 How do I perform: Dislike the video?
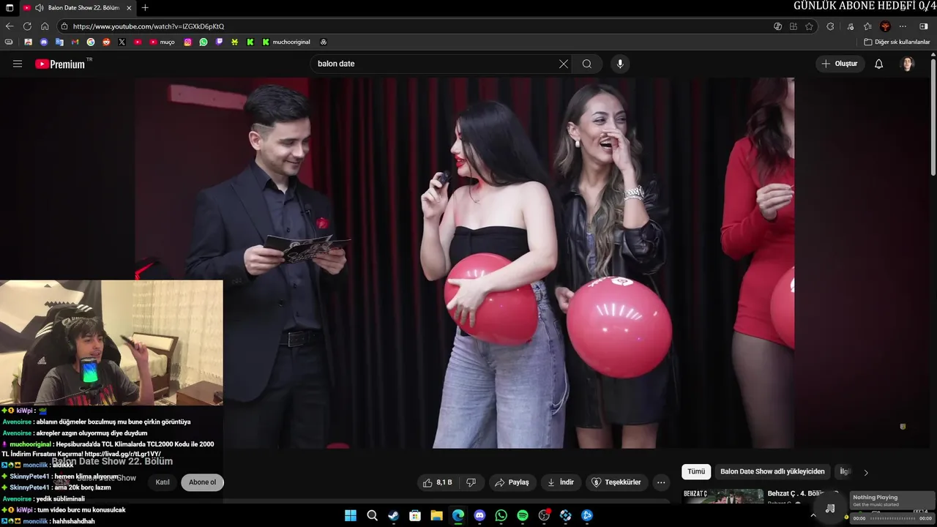(471, 482)
